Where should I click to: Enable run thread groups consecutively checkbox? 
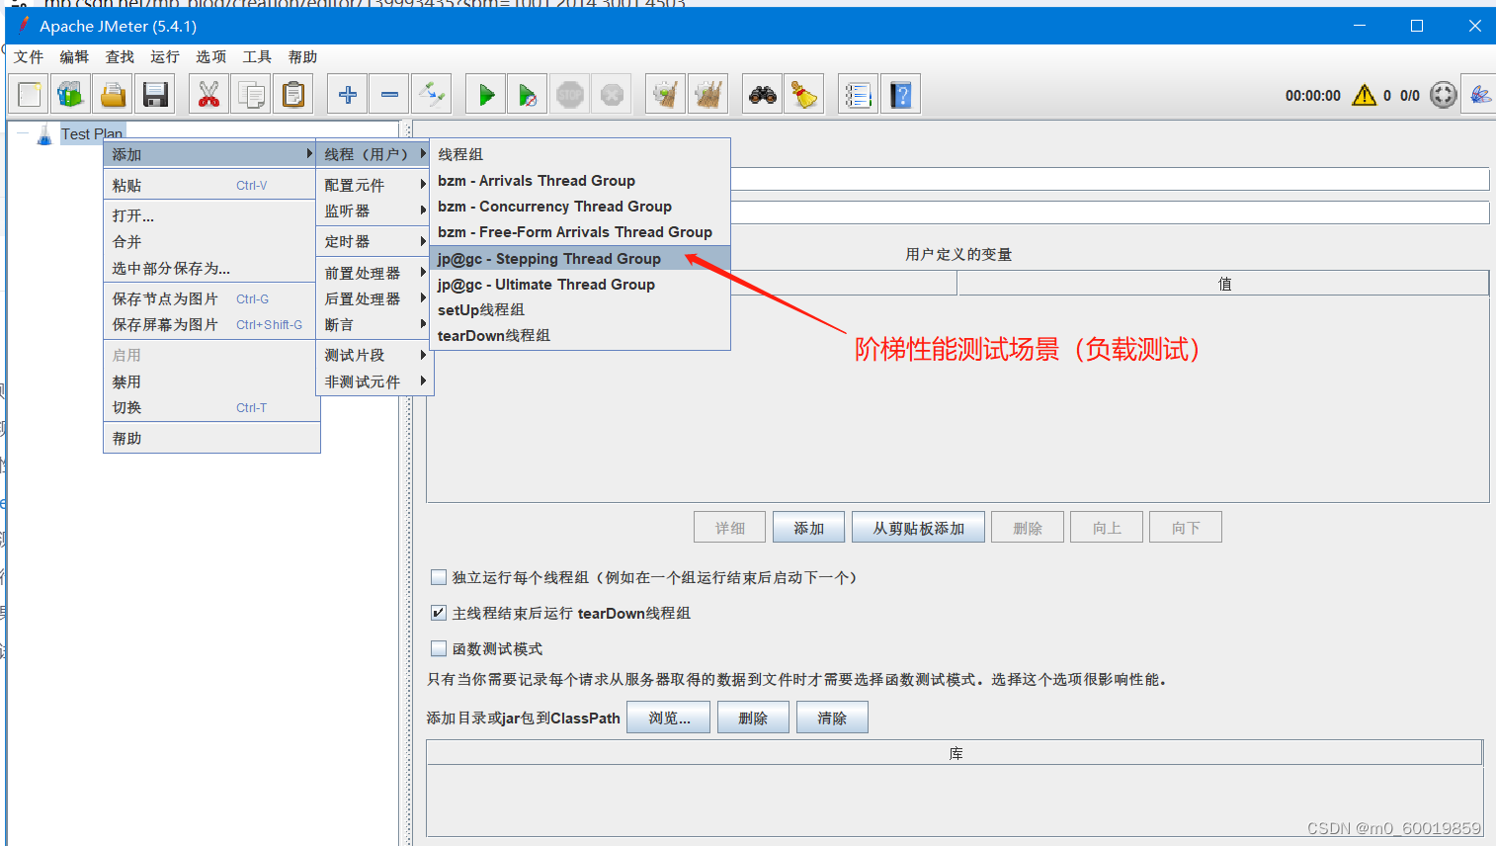439,577
